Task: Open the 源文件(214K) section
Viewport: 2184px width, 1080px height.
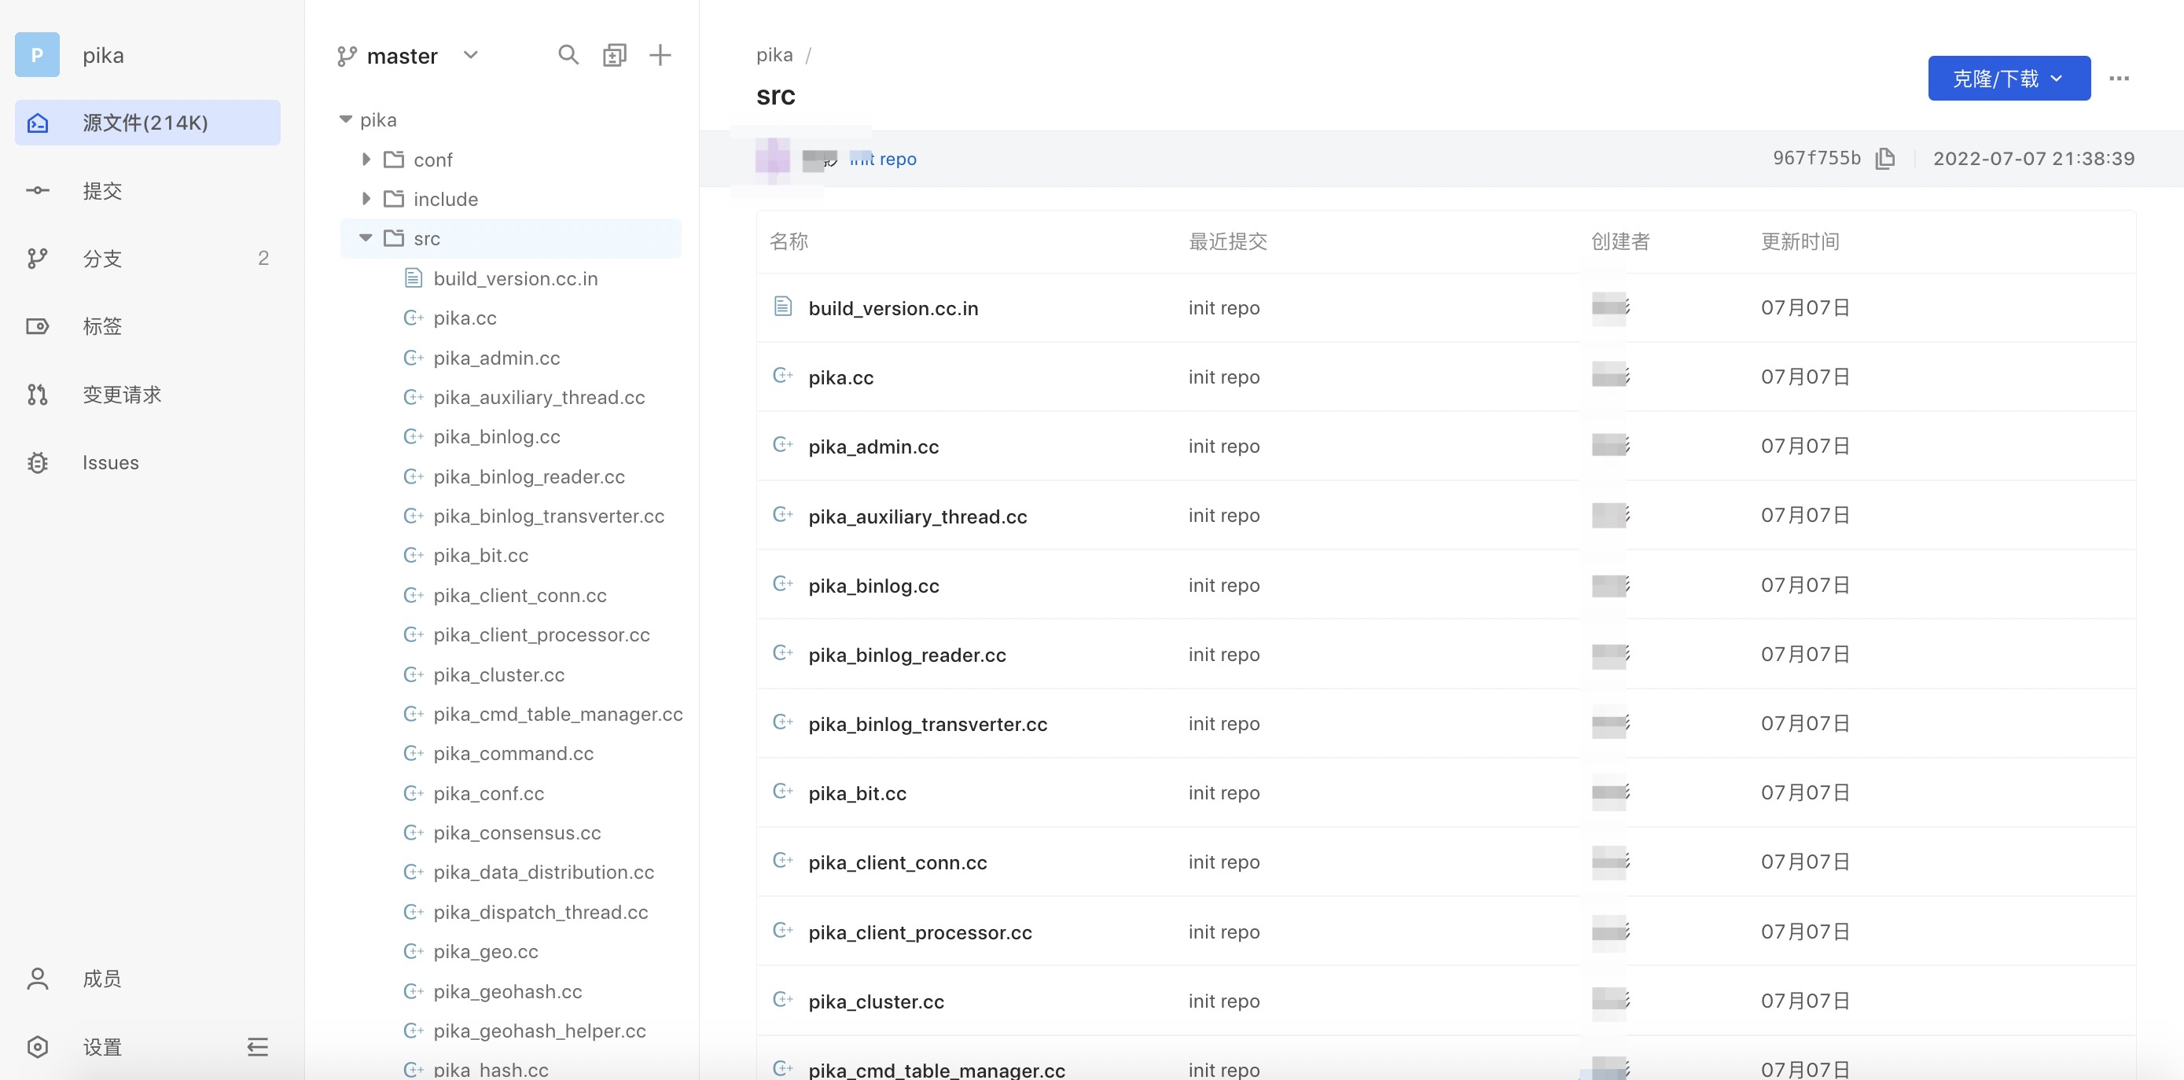Action: coord(148,123)
